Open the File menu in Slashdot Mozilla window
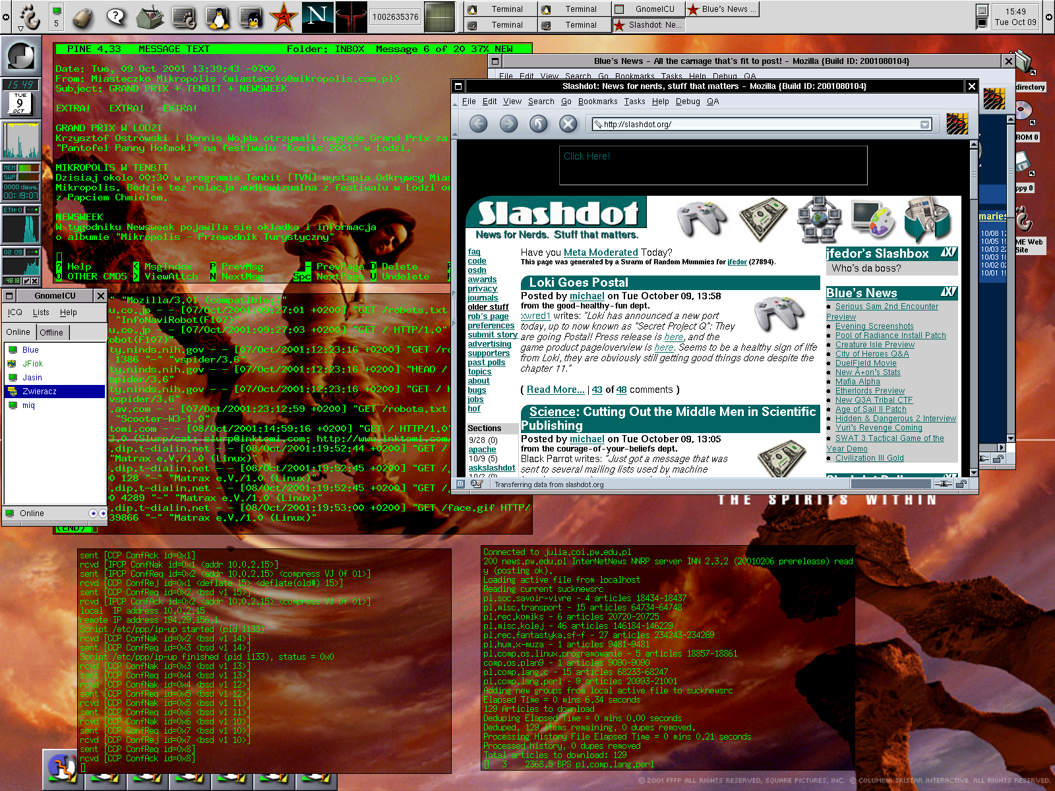Viewport: 1055px width, 791px height. [469, 101]
